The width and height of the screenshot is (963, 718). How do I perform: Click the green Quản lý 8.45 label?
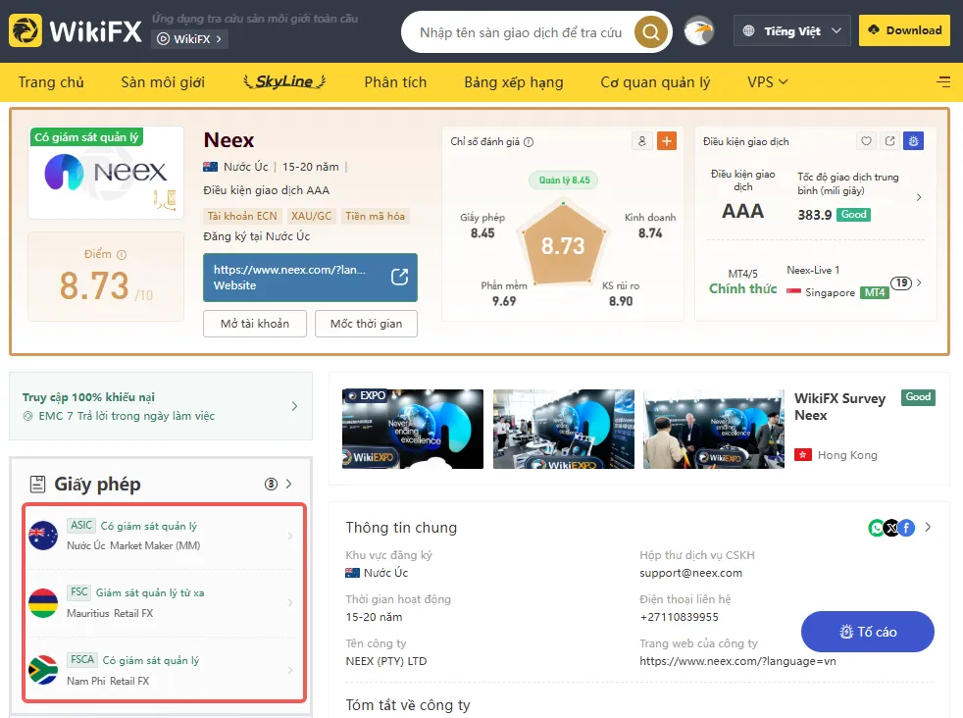[564, 179]
